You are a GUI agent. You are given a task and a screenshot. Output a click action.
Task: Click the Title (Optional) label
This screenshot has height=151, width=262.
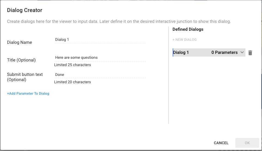click(x=21, y=60)
